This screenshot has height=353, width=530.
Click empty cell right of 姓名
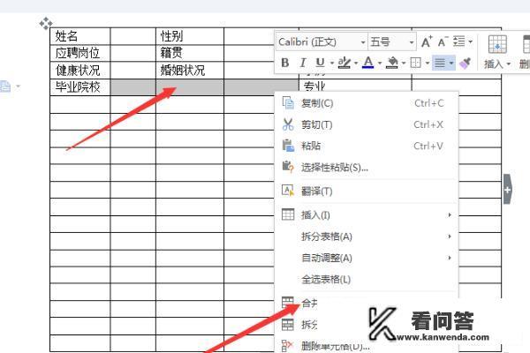(132, 36)
